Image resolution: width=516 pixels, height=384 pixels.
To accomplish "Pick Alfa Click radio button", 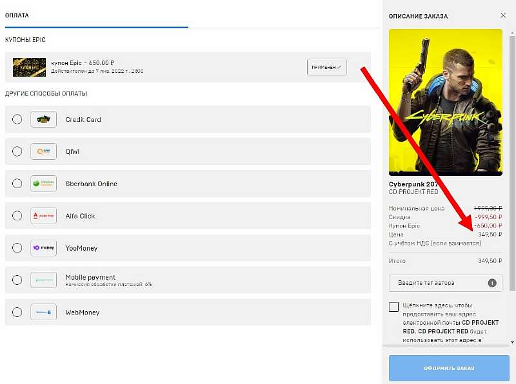I will click(17, 216).
